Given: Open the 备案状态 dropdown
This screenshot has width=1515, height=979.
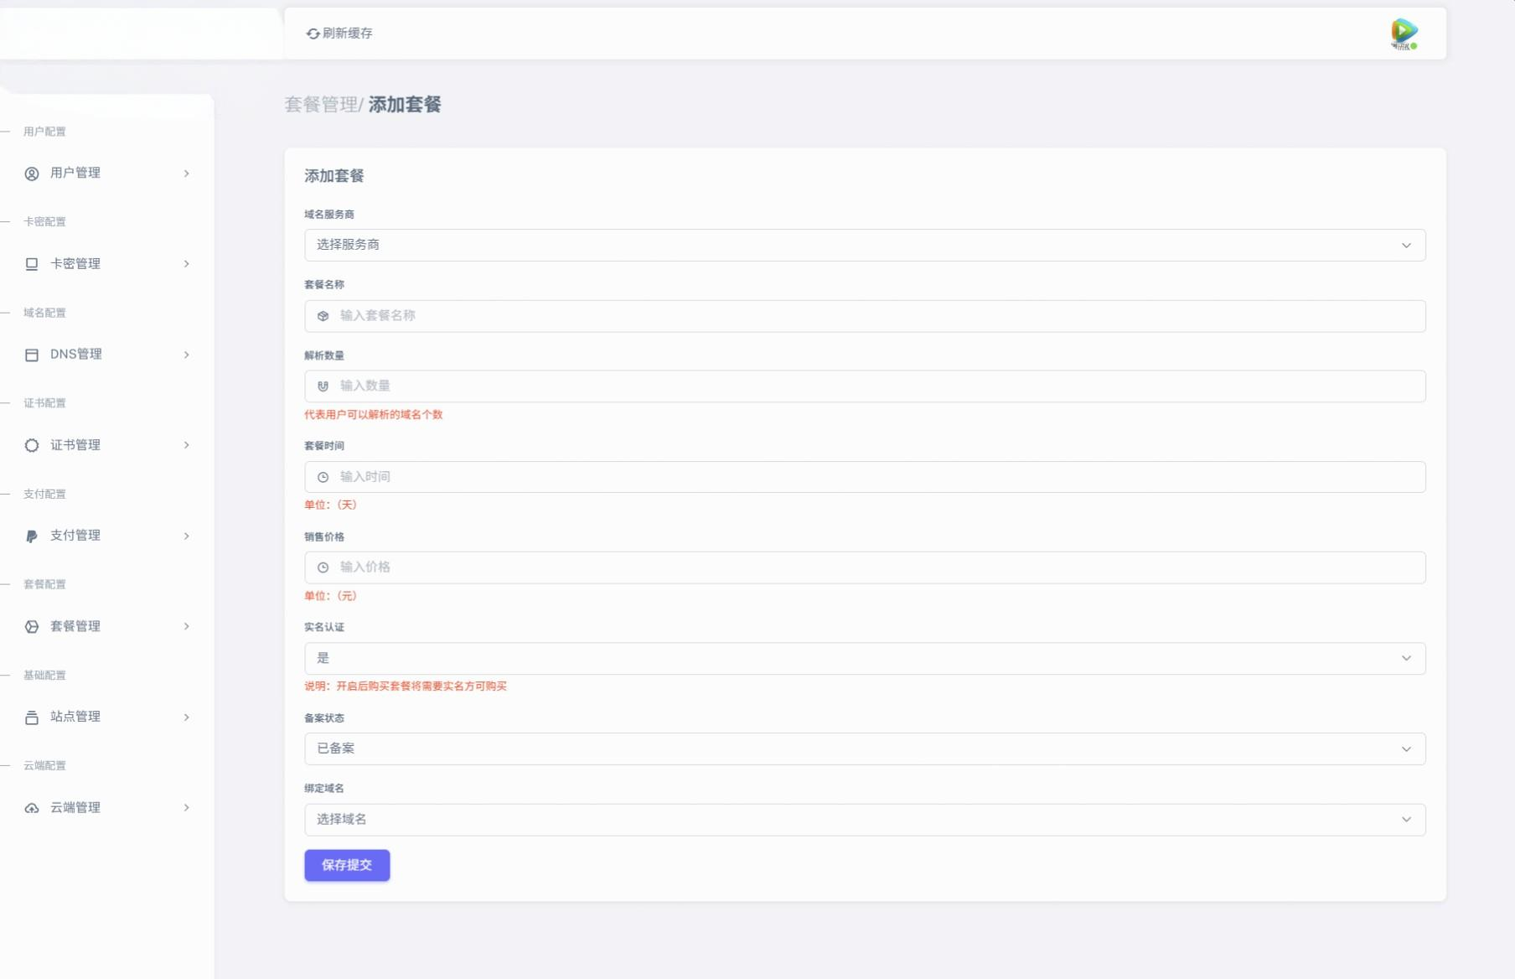Looking at the screenshot, I should point(864,748).
